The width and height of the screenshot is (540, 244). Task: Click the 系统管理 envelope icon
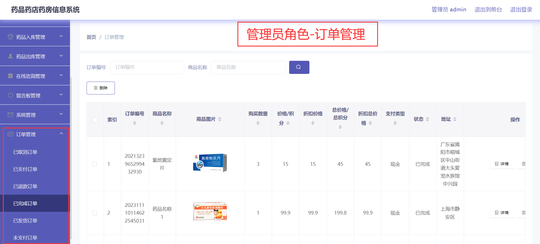(x=10, y=115)
